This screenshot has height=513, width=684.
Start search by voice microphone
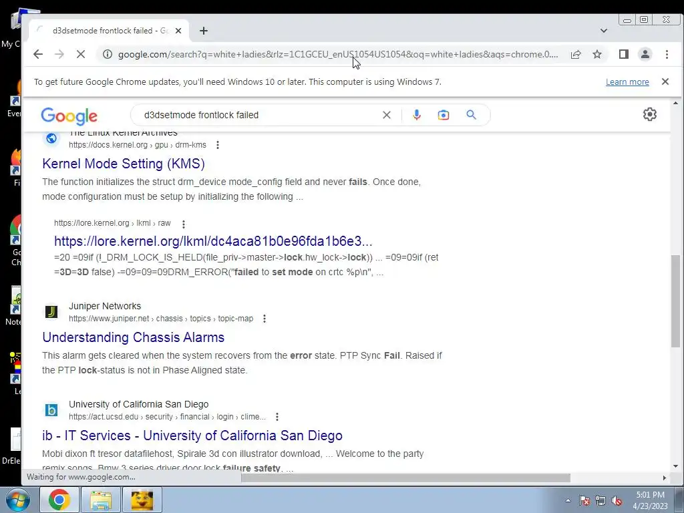point(417,115)
